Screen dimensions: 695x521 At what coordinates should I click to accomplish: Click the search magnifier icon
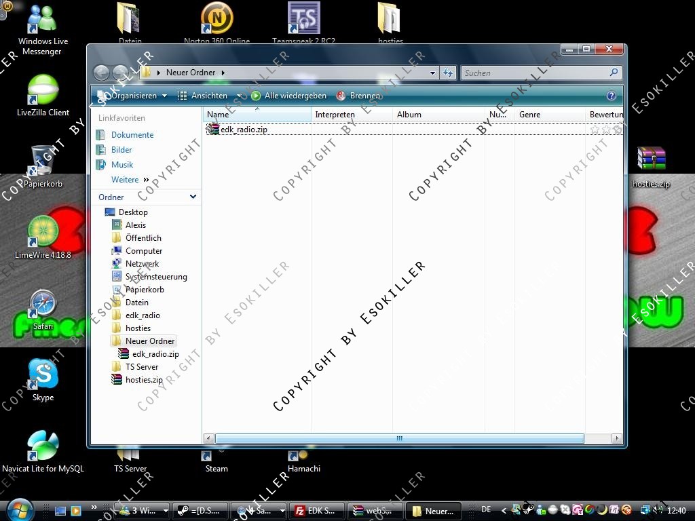pos(614,72)
